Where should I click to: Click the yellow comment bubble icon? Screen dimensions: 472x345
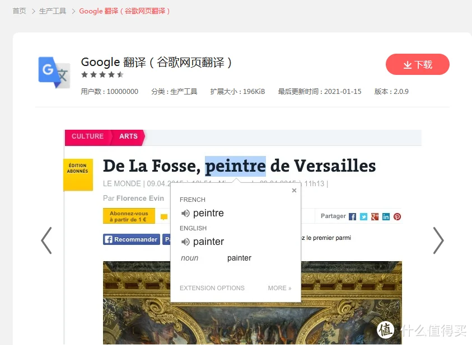point(164,217)
